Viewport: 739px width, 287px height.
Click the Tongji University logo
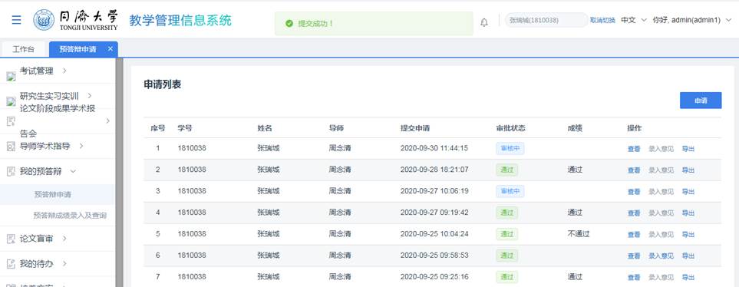[44, 20]
